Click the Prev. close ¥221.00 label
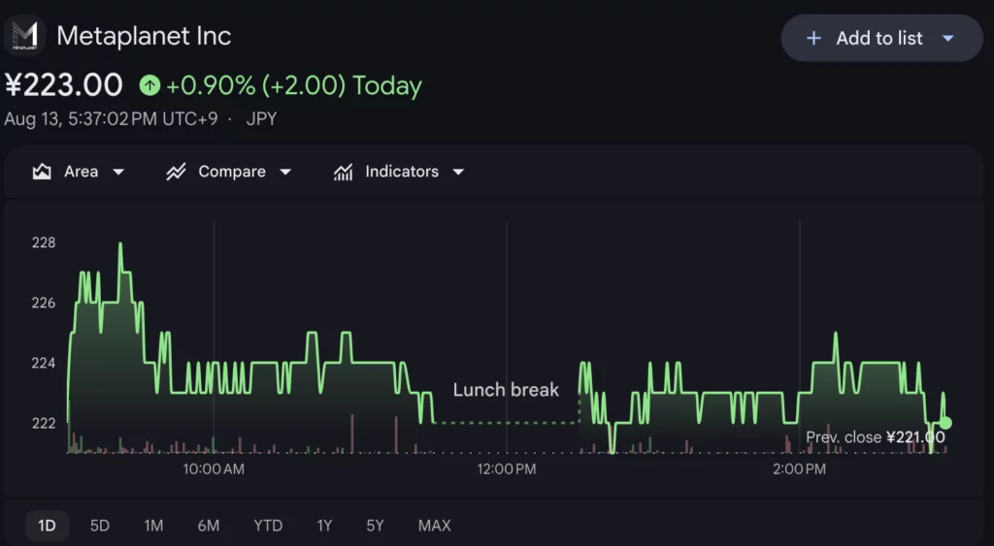The width and height of the screenshot is (994, 546). [x=876, y=437]
